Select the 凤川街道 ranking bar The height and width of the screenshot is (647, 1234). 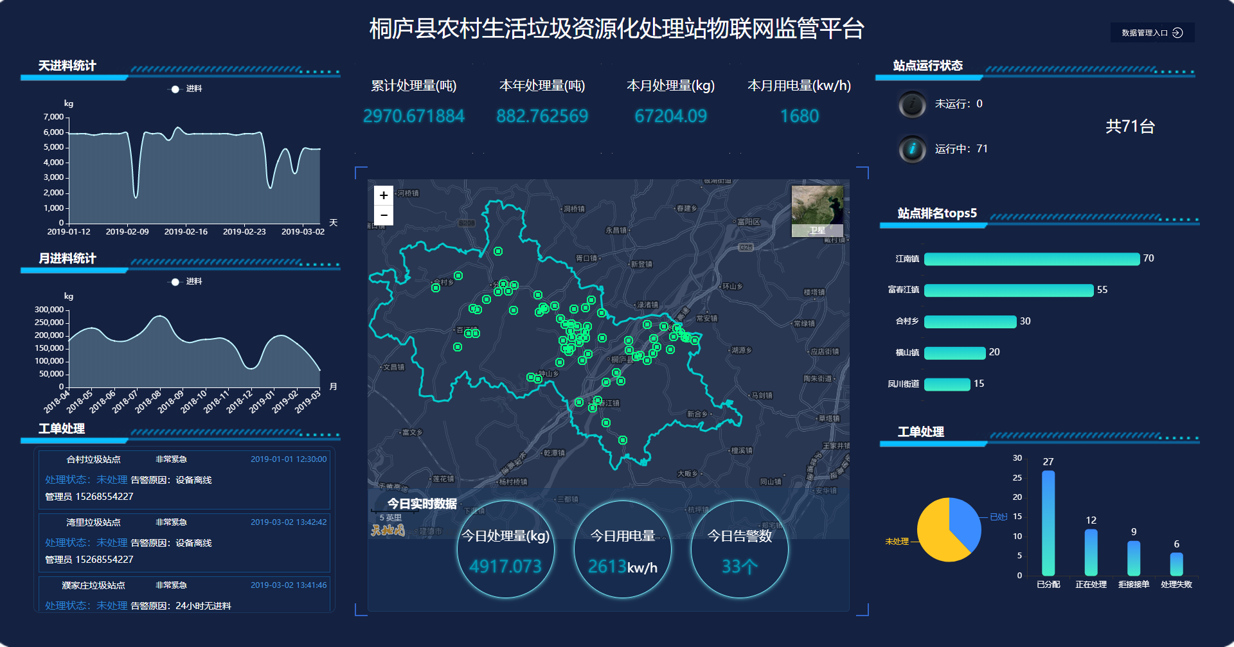(x=947, y=384)
